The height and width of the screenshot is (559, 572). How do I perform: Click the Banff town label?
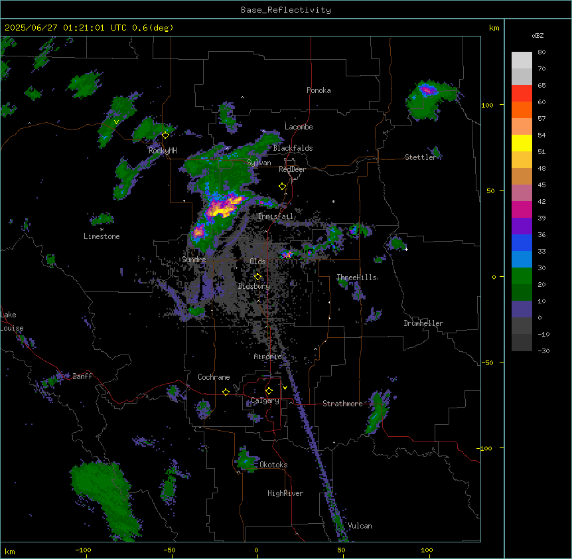click(82, 376)
